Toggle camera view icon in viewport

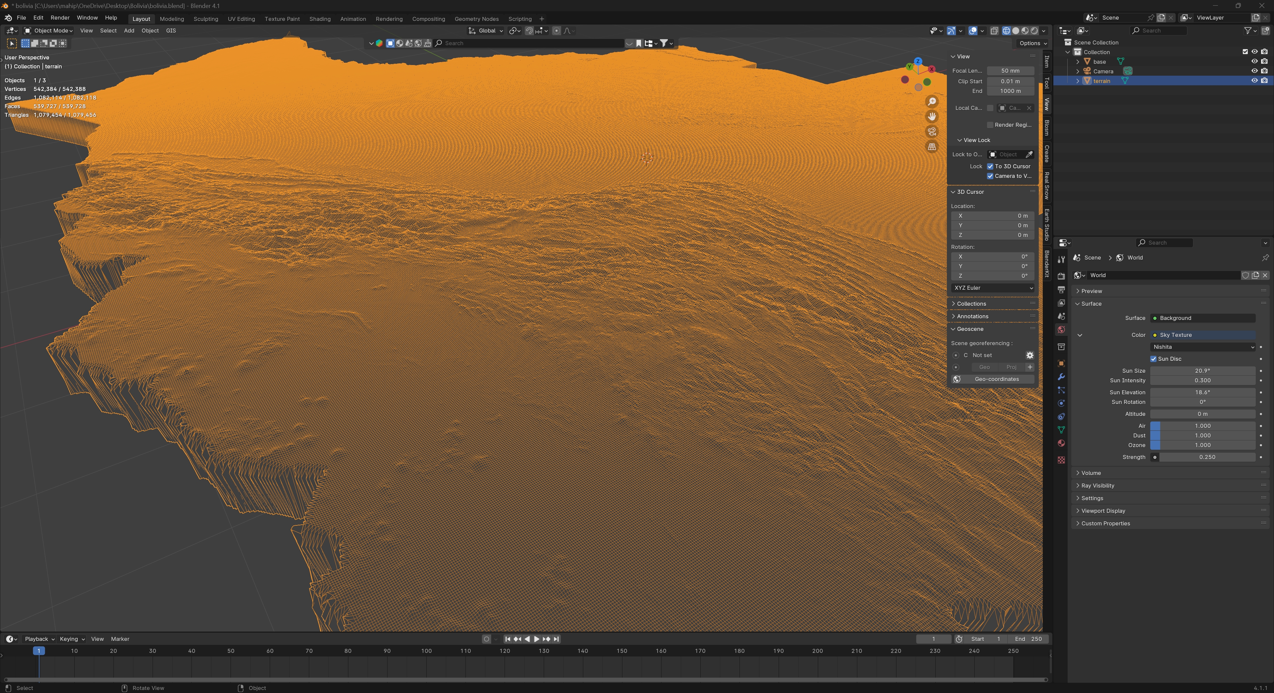click(932, 131)
